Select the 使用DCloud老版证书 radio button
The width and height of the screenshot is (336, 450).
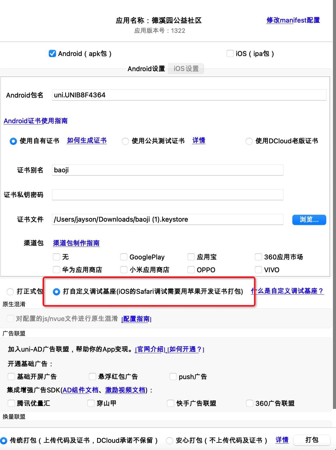coord(249,141)
